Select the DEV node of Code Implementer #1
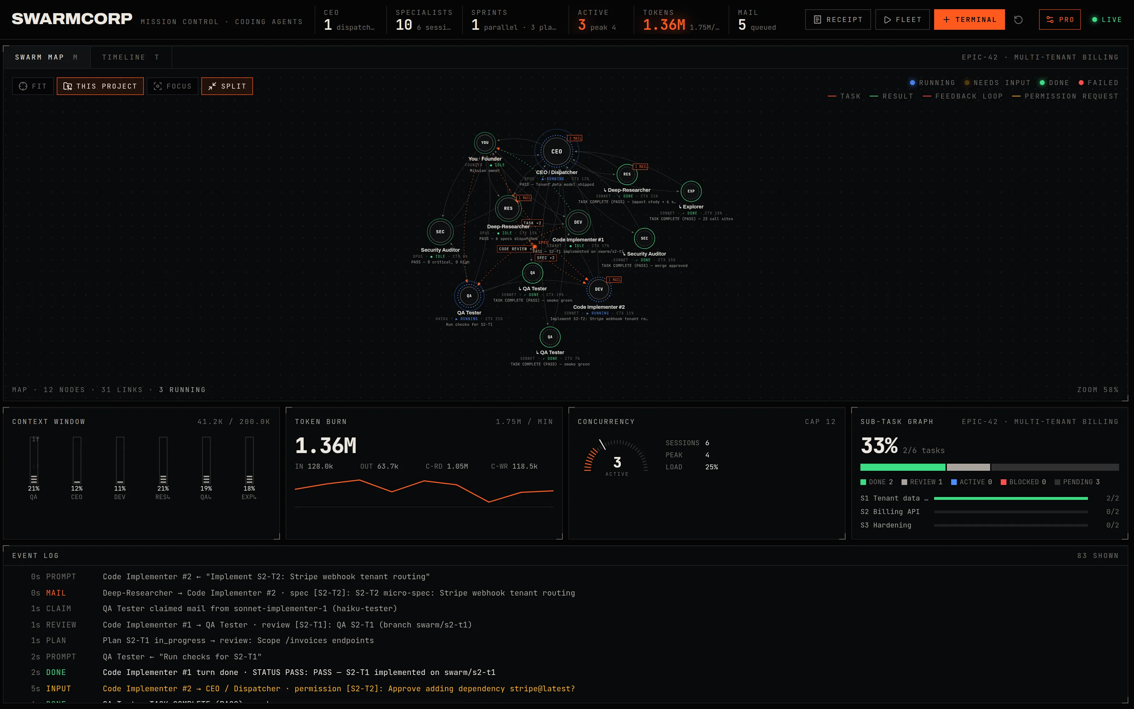 578,222
